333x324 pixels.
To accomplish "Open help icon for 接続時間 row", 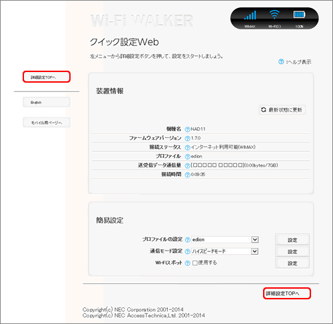I will coord(187,175).
